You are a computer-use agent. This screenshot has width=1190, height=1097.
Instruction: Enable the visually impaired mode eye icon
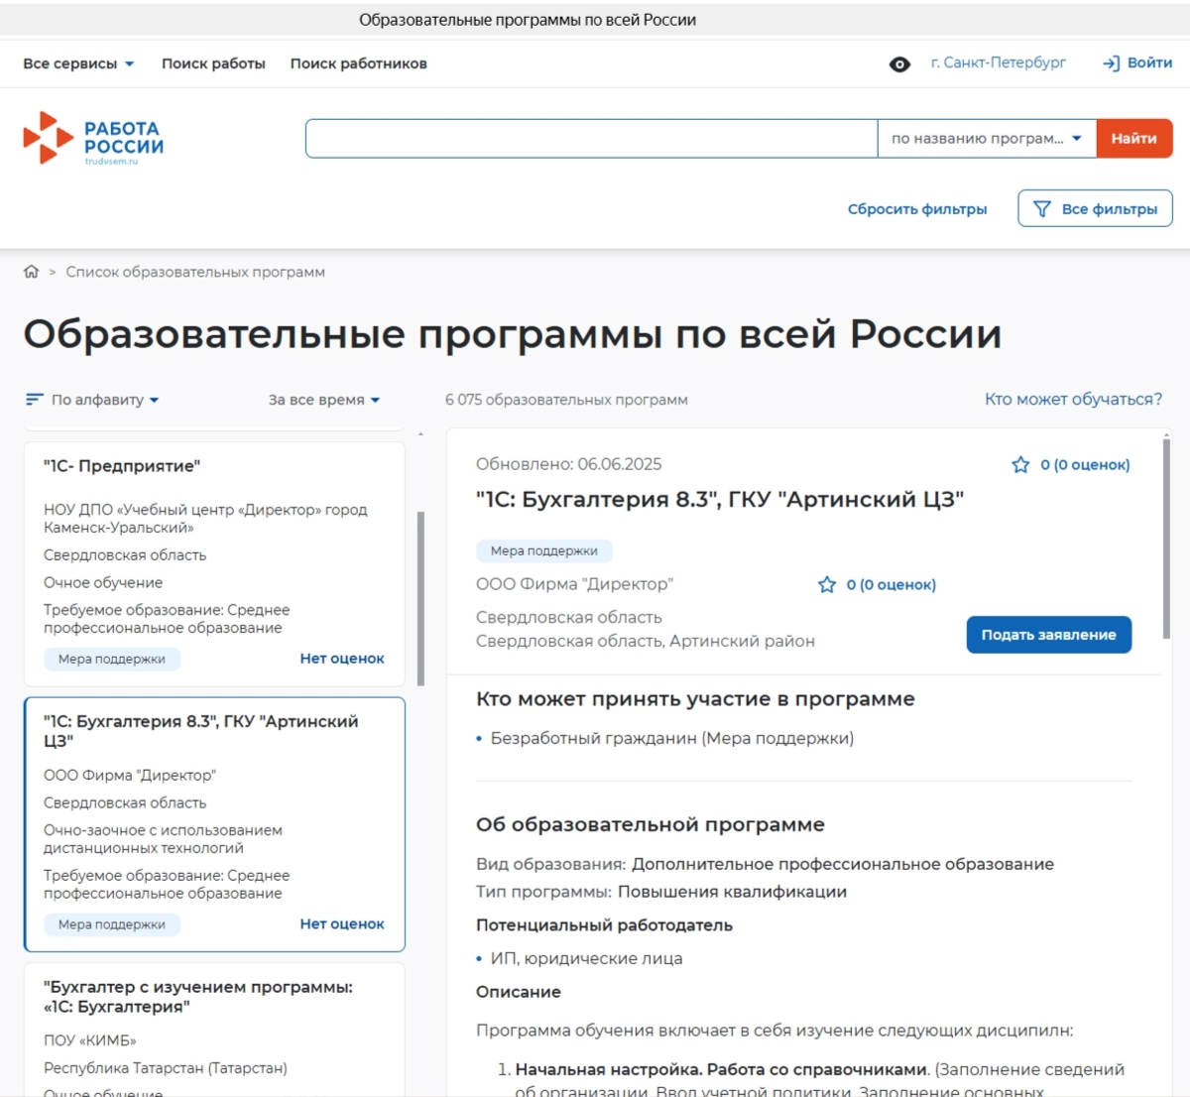pyautogui.click(x=898, y=63)
